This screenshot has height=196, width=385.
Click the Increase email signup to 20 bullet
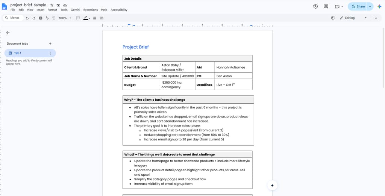pos(184,139)
